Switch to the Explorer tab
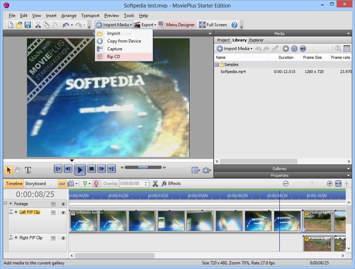This screenshot has height=269, width=355. [x=256, y=40]
